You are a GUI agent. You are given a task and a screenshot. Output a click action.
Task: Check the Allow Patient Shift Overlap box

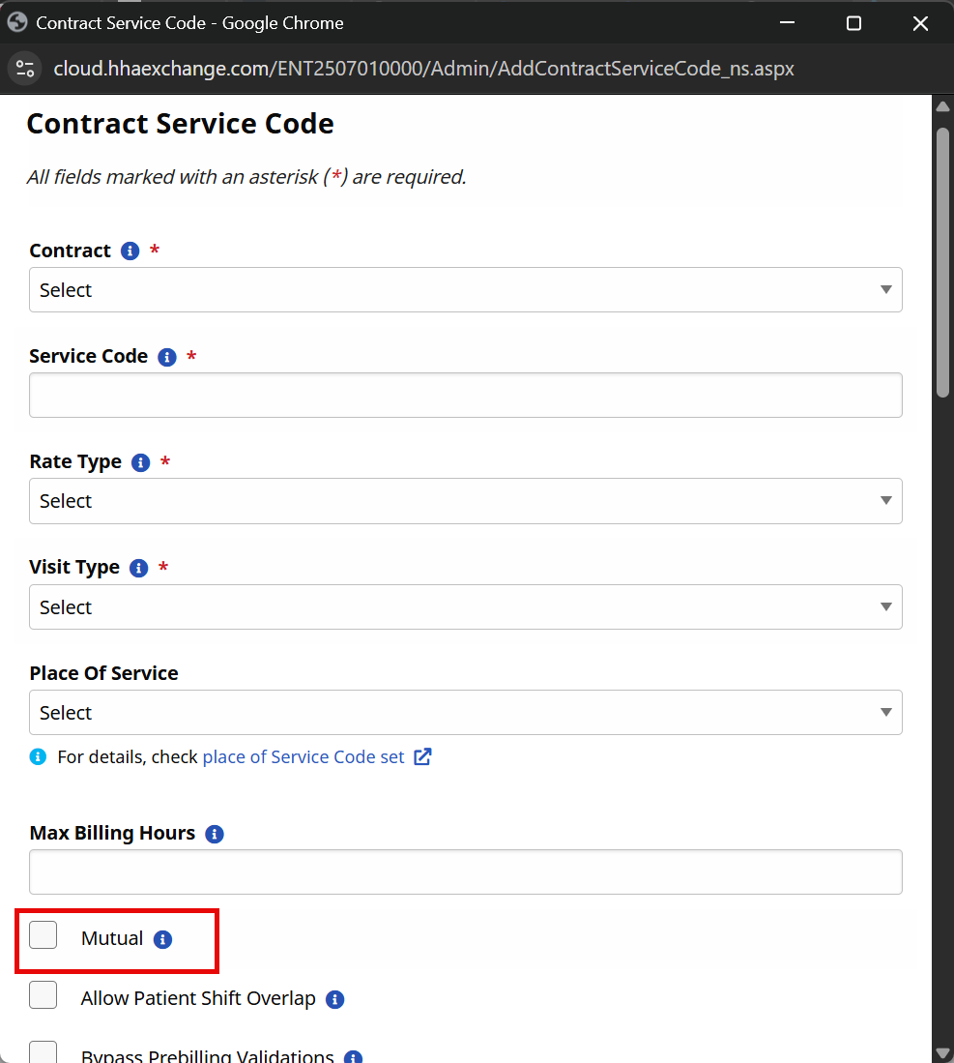click(43, 995)
